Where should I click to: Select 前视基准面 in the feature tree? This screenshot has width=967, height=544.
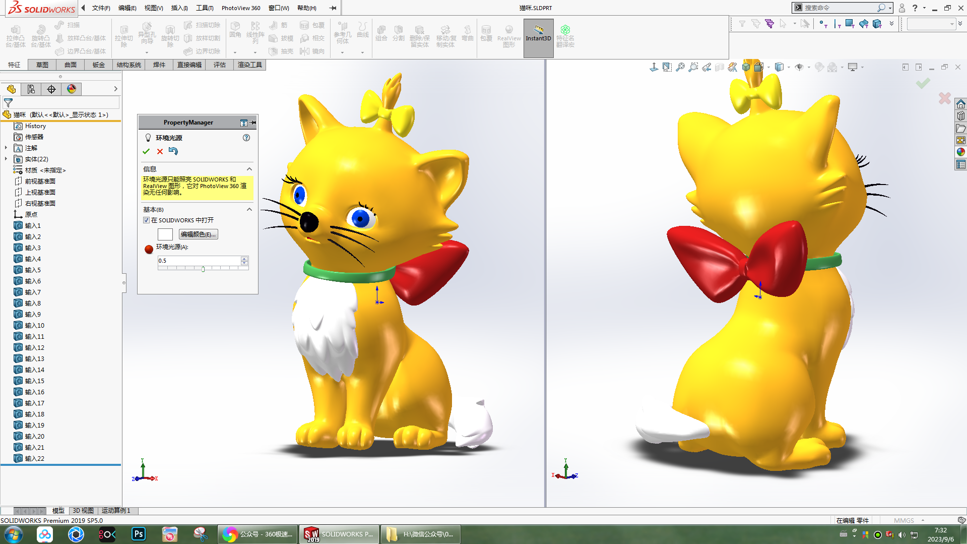click(x=40, y=182)
